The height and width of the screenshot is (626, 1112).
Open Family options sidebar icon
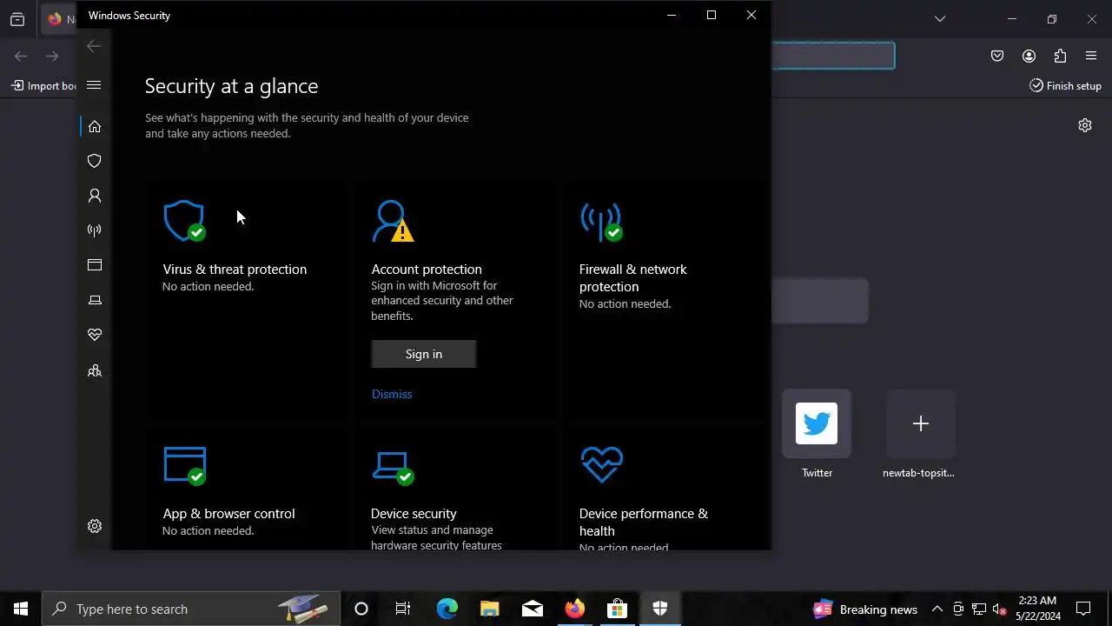(95, 371)
